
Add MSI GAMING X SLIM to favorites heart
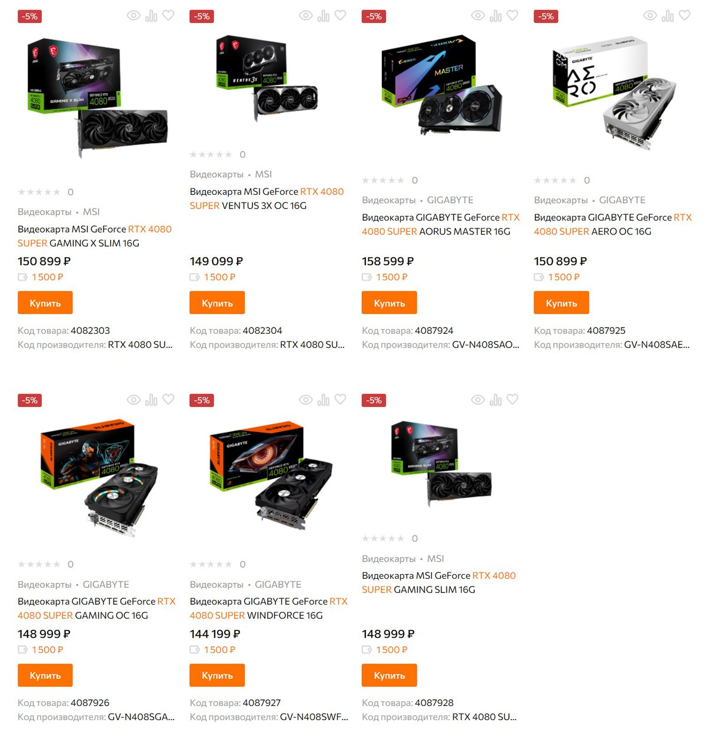coord(168,16)
